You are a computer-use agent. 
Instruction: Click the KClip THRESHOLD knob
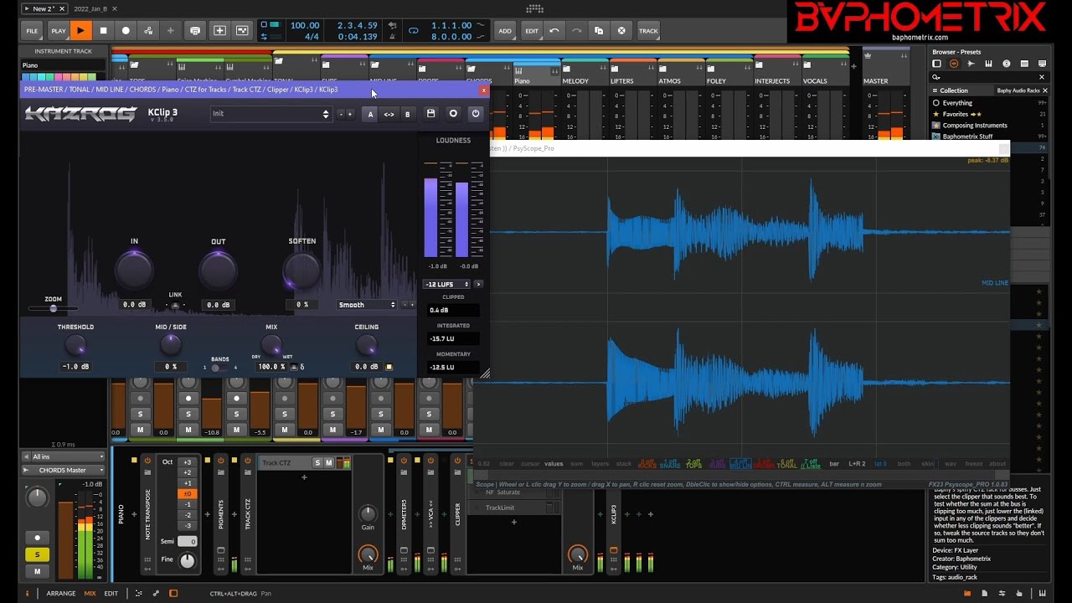click(75, 345)
